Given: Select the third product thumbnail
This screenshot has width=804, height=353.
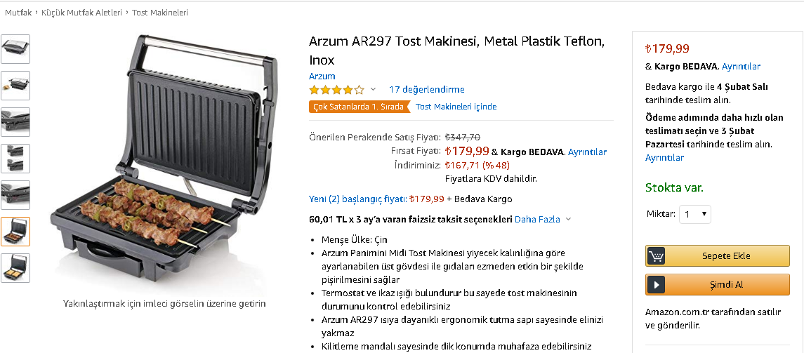Looking at the screenshot, I should pyautogui.click(x=15, y=122).
